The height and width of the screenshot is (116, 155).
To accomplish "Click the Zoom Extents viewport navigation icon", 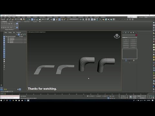I will [152, 96].
